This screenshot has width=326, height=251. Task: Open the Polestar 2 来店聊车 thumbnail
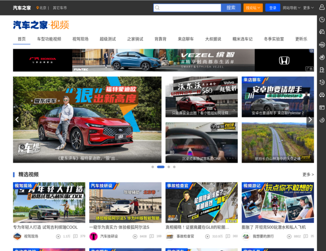[278, 97]
